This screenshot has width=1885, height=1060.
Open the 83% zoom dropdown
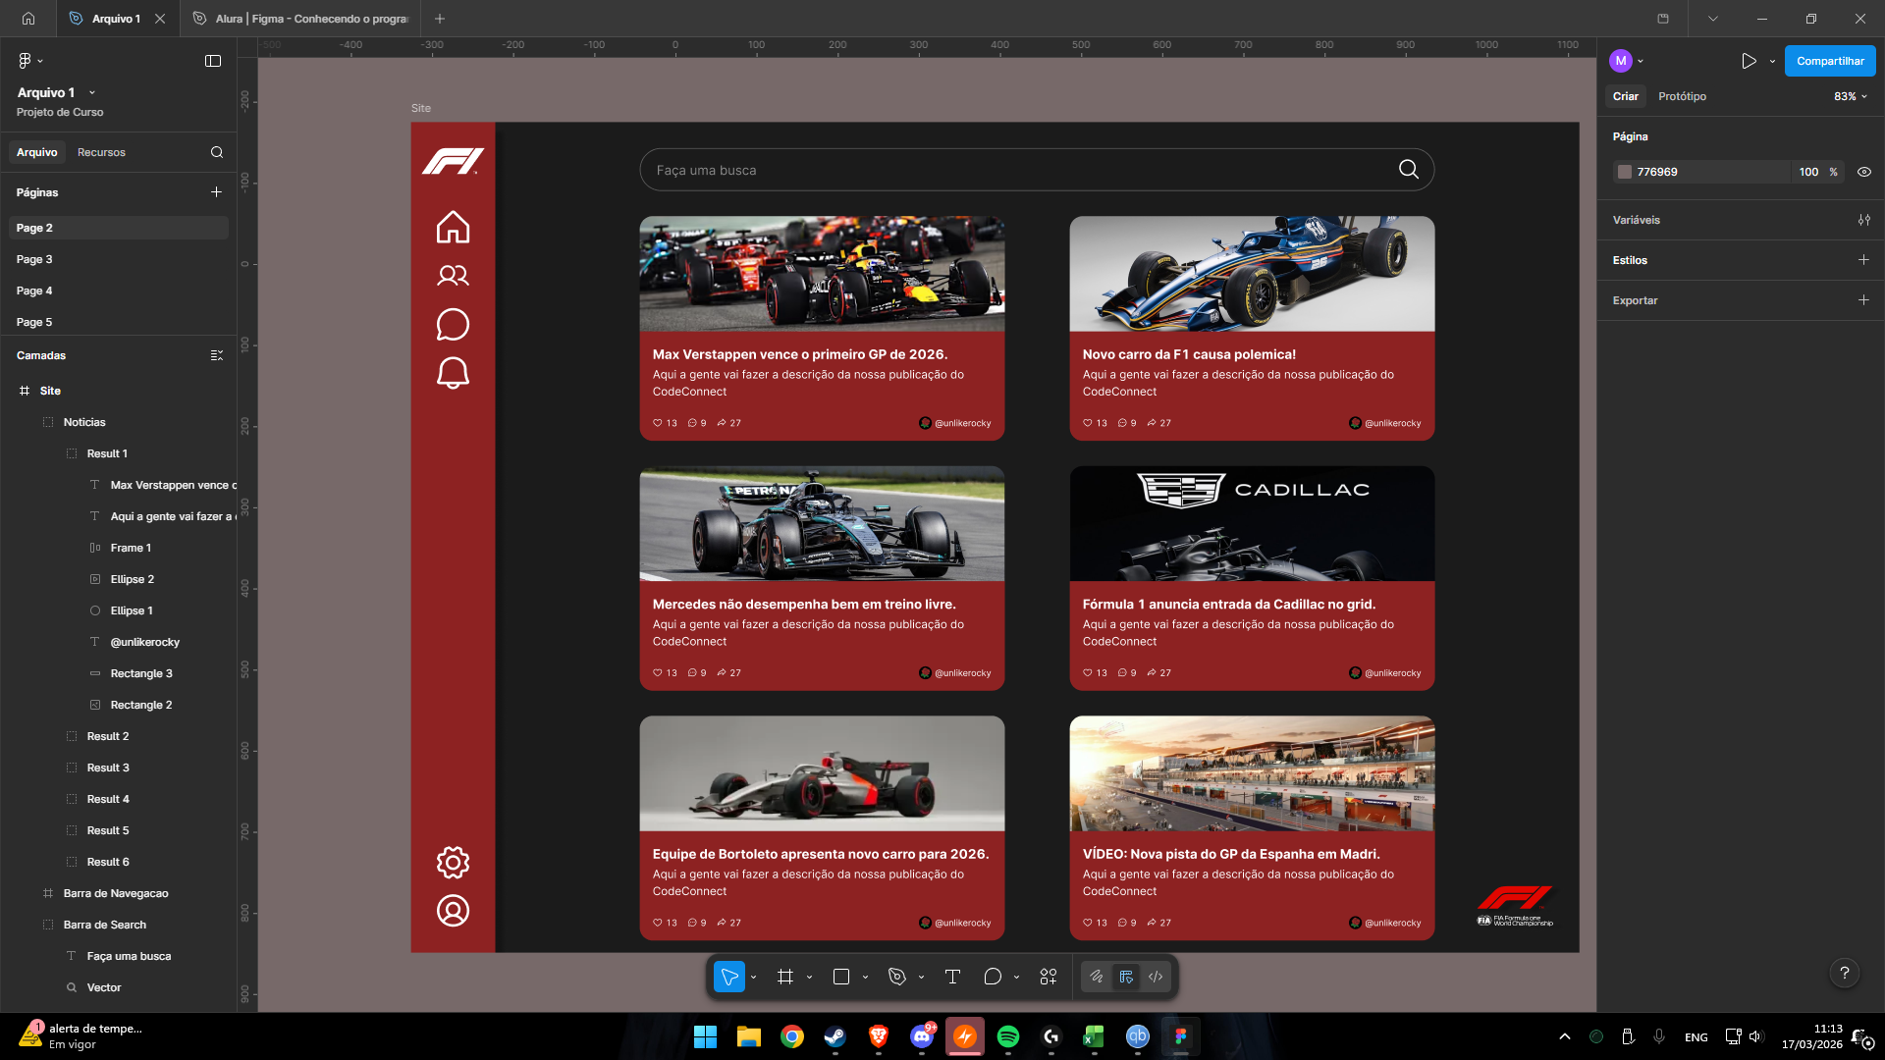click(x=1850, y=96)
